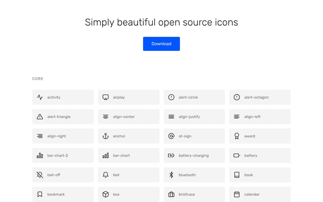The height and width of the screenshot is (202, 323).
Task: Click the battery-charging icon
Action: 171,156
